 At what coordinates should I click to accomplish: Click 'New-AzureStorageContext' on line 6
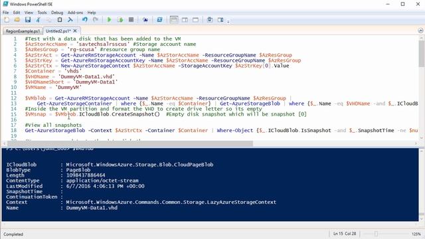(95, 66)
